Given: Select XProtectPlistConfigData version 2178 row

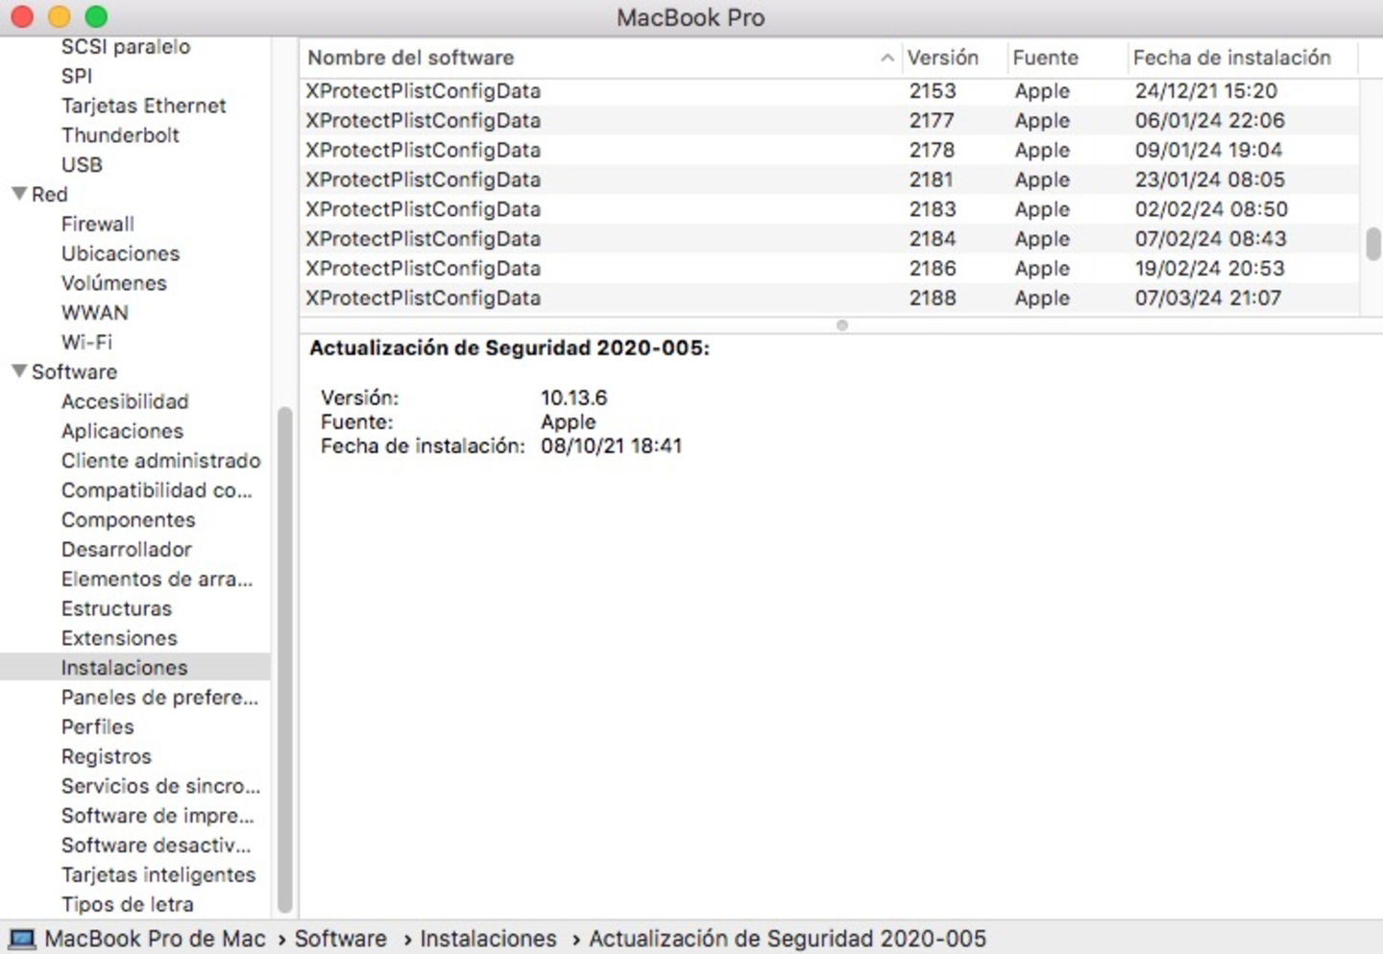Looking at the screenshot, I should click(830, 151).
